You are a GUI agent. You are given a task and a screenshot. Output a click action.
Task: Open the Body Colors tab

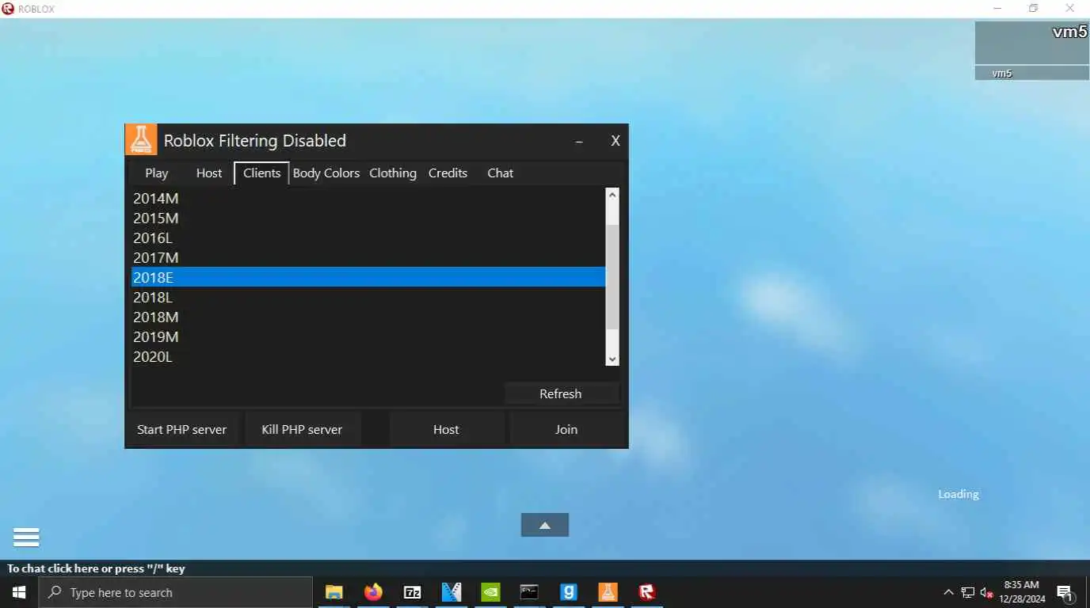coord(326,173)
